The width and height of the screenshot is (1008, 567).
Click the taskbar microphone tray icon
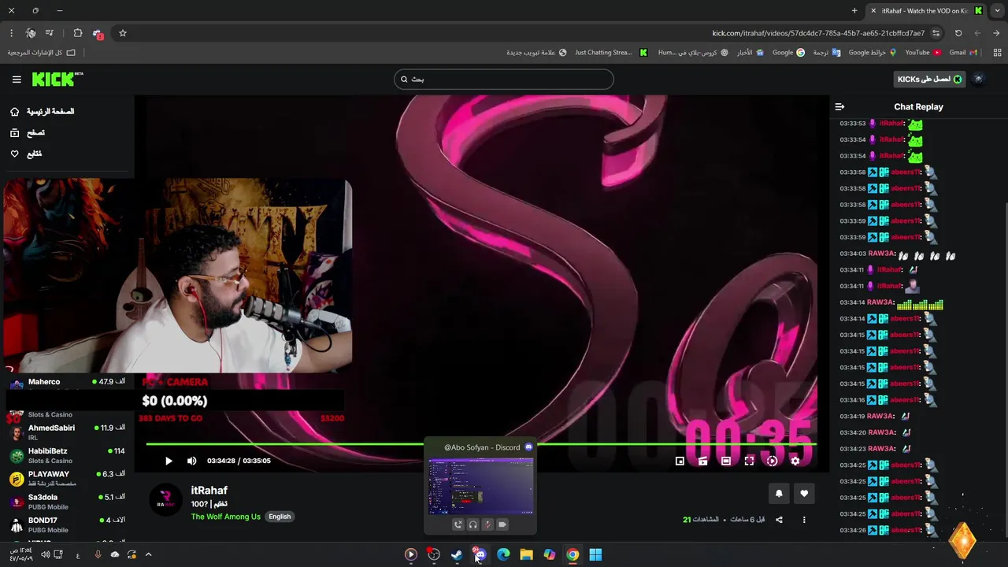98,554
